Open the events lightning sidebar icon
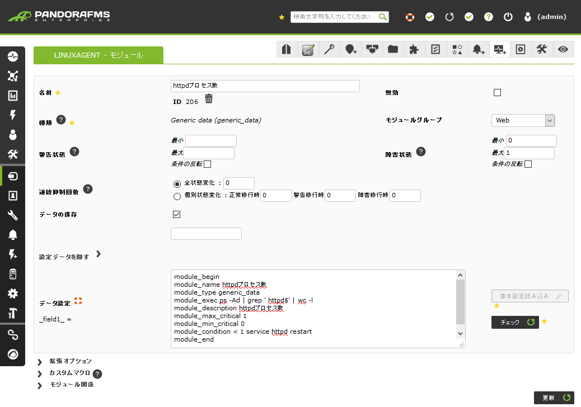 click(x=13, y=115)
